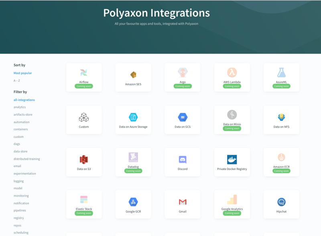Pick the repos filter
This screenshot has width=321, height=236.
[x=17, y=225]
